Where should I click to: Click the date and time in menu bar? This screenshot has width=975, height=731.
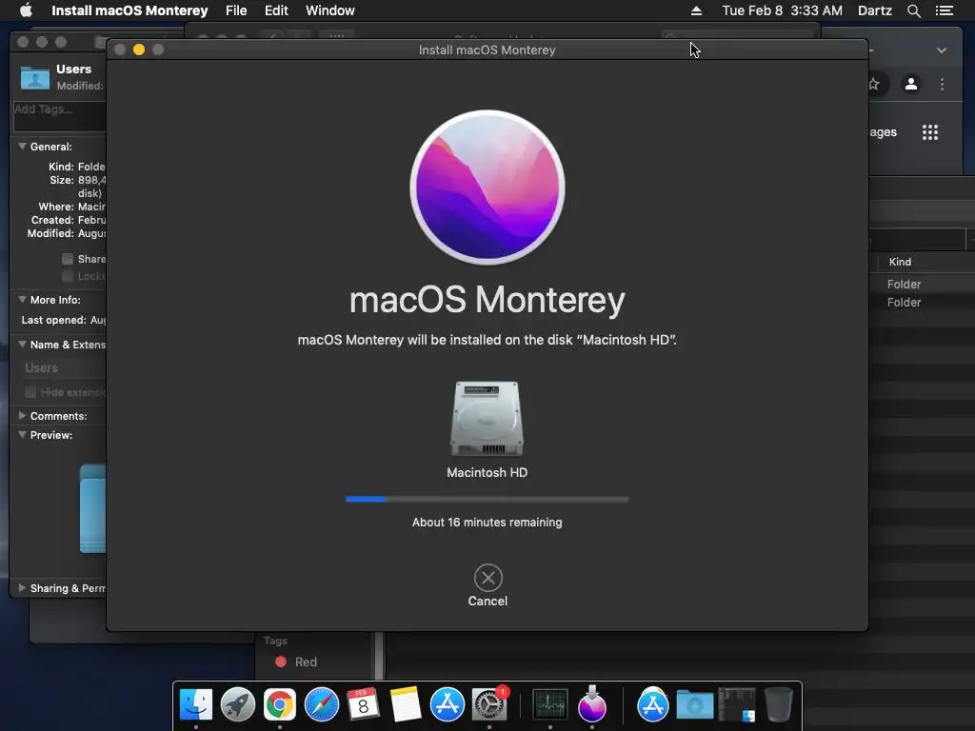point(783,10)
